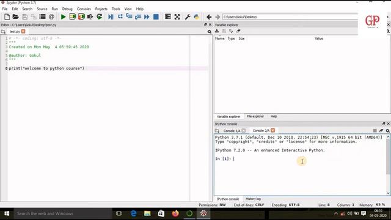Run the current cell from the toolbar
Screen dimensions: 391x220
coord(73,16)
